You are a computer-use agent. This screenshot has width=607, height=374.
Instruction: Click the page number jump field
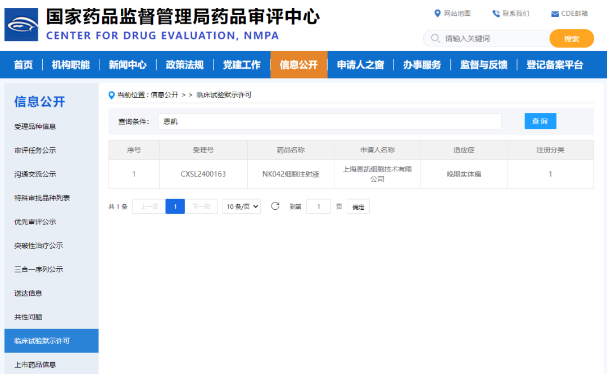pos(319,206)
